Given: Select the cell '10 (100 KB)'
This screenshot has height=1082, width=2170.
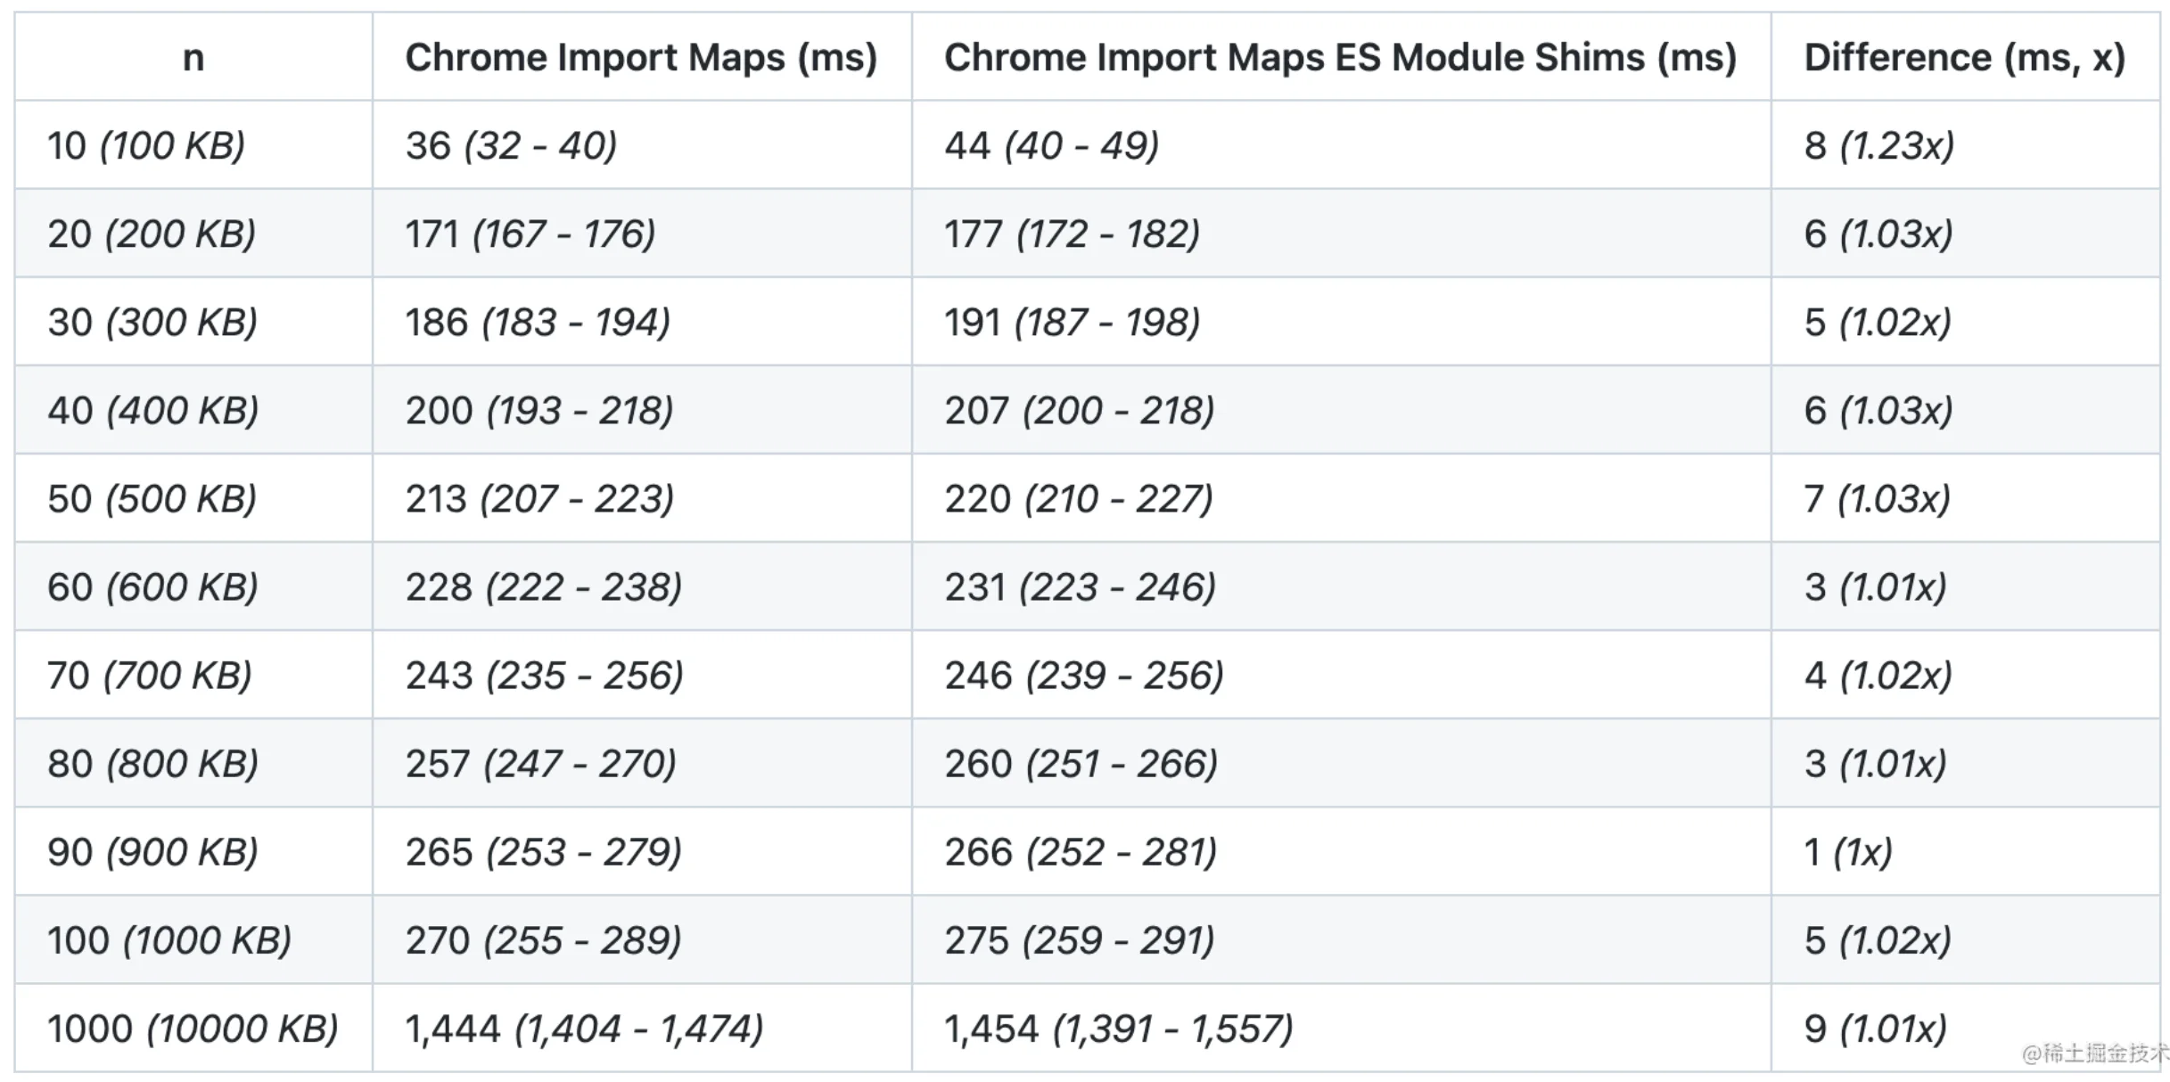Looking at the screenshot, I should pyautogui.click(x=193, y=144).
